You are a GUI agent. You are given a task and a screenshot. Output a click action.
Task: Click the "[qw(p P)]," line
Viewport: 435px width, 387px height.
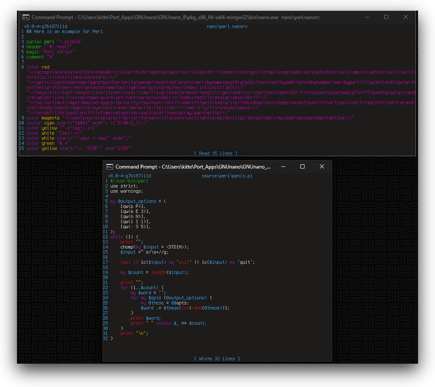tap(133, 206)
